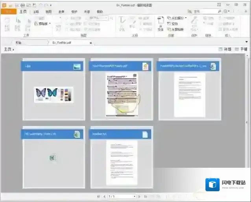Open the butterfly image thumbnail
This screenshot has height=202, width=251.
54,95
